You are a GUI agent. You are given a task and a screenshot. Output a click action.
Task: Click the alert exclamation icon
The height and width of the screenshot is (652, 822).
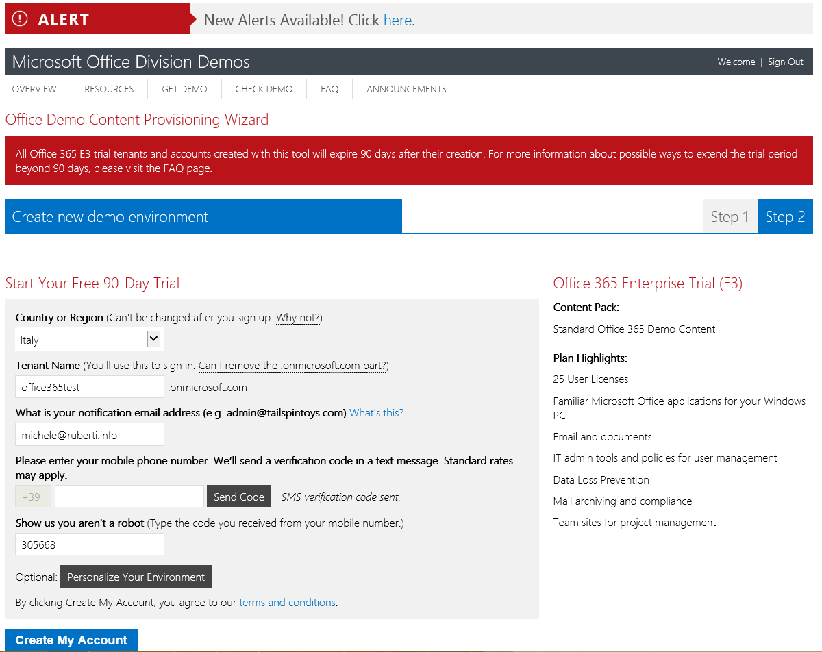(x=21, y=19)
